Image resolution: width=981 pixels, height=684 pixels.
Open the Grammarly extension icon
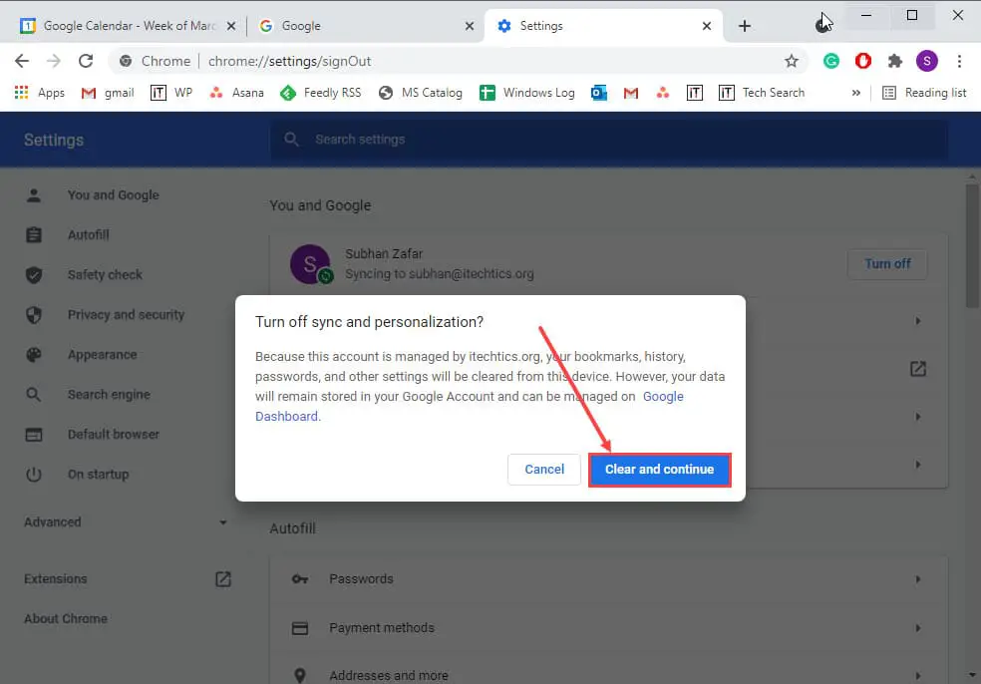831,61
